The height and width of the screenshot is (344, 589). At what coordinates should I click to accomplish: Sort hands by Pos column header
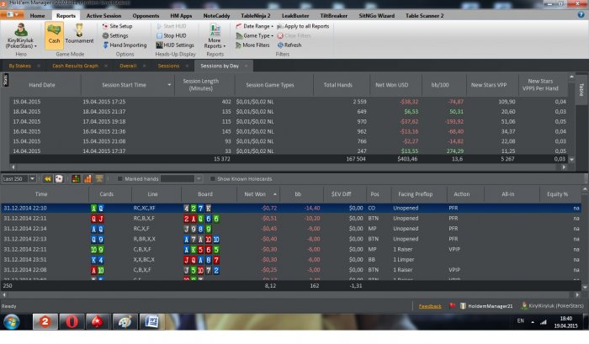point(375,194)
